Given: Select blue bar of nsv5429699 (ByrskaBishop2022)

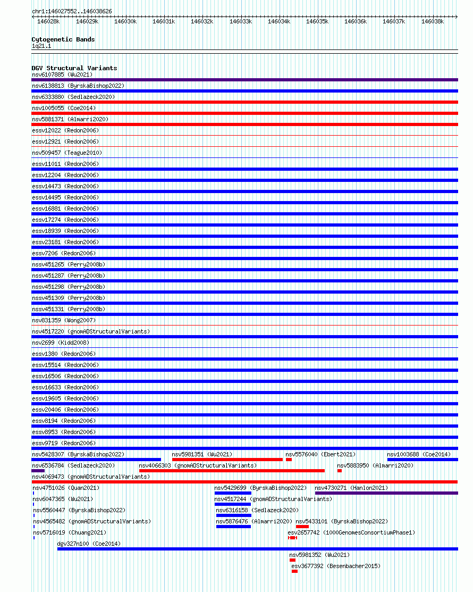Looking at the screenshot, I should pyautogui.click(x=233, y=493).
